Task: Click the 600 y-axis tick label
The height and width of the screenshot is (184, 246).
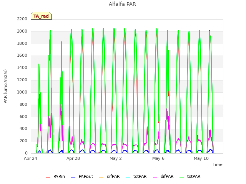Action: (23, 117)
